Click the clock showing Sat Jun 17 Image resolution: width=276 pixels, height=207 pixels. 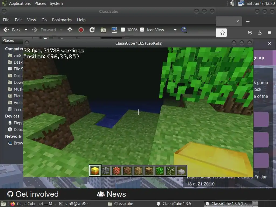(261, 3)
